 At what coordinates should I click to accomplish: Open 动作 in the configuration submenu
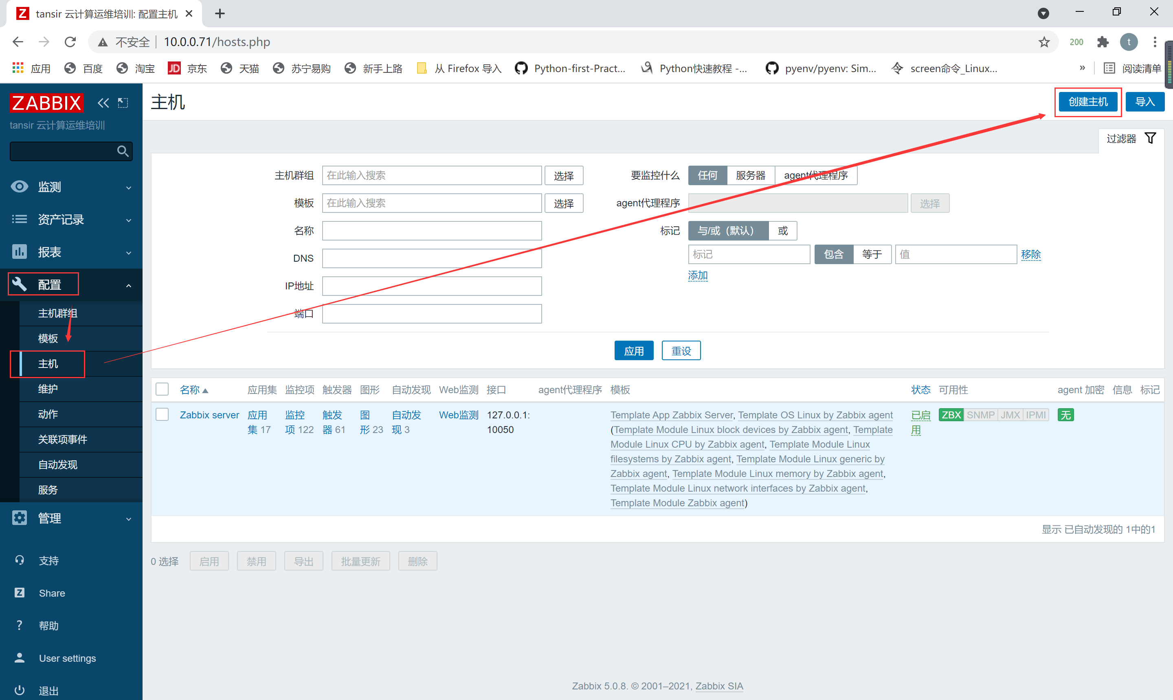[81, 414]
